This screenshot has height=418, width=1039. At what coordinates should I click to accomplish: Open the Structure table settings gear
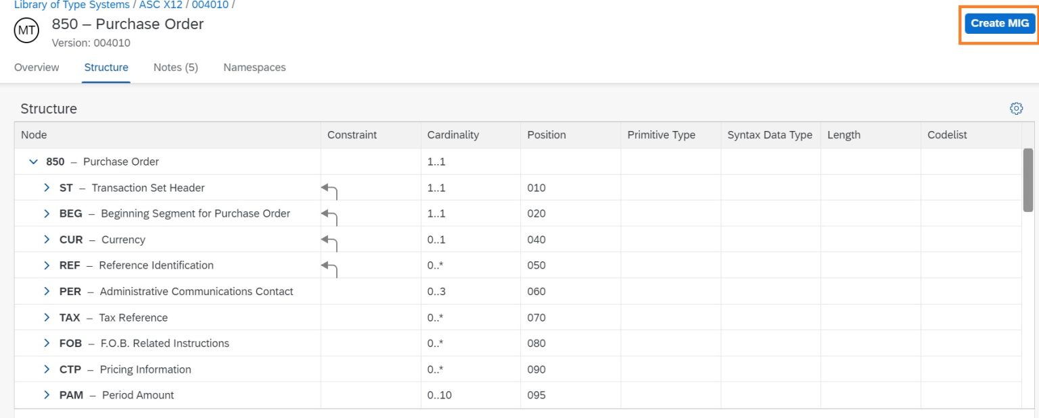[1016, 108]
